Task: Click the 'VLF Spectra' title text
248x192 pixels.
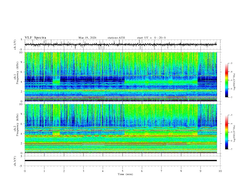Action: tap(35, 38)
